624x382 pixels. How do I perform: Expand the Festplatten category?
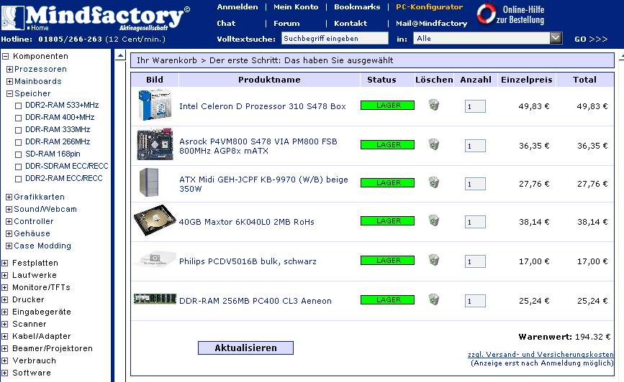tap(5, 263)
